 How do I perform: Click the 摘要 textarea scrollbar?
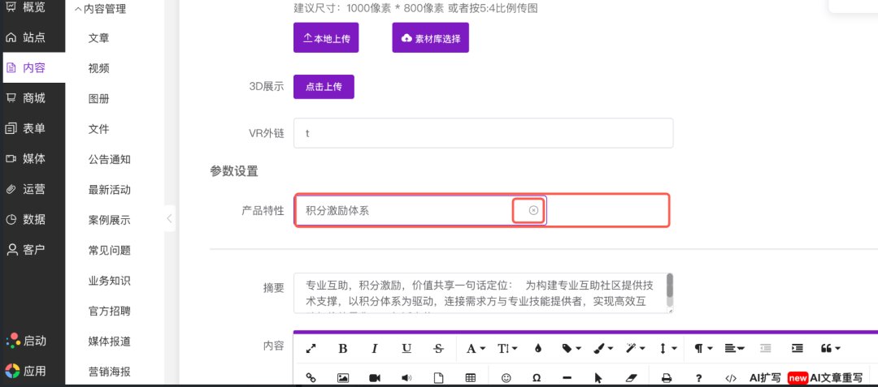pyautogui.click(x=670, y=286)
